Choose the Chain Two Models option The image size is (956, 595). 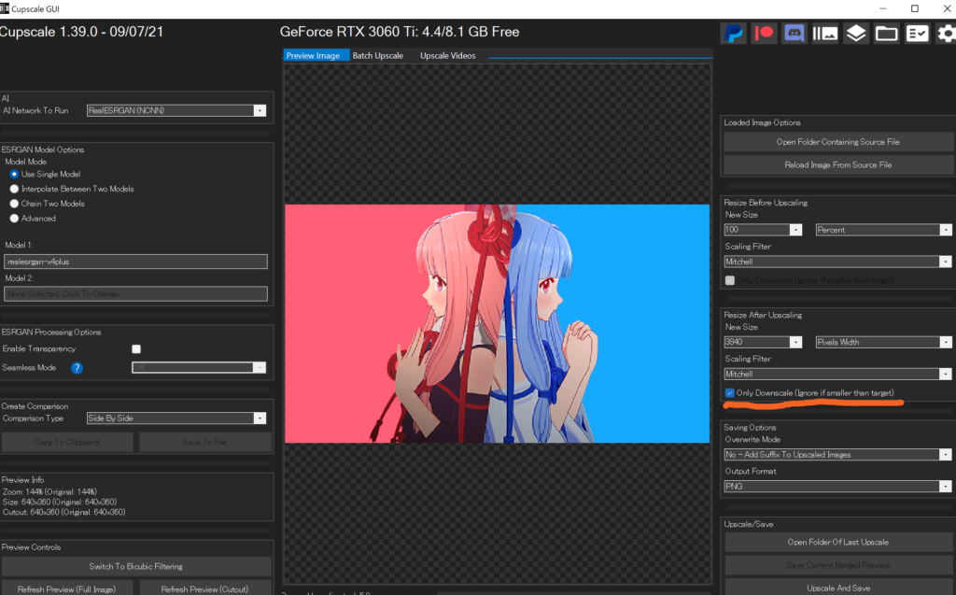[14, 204]
